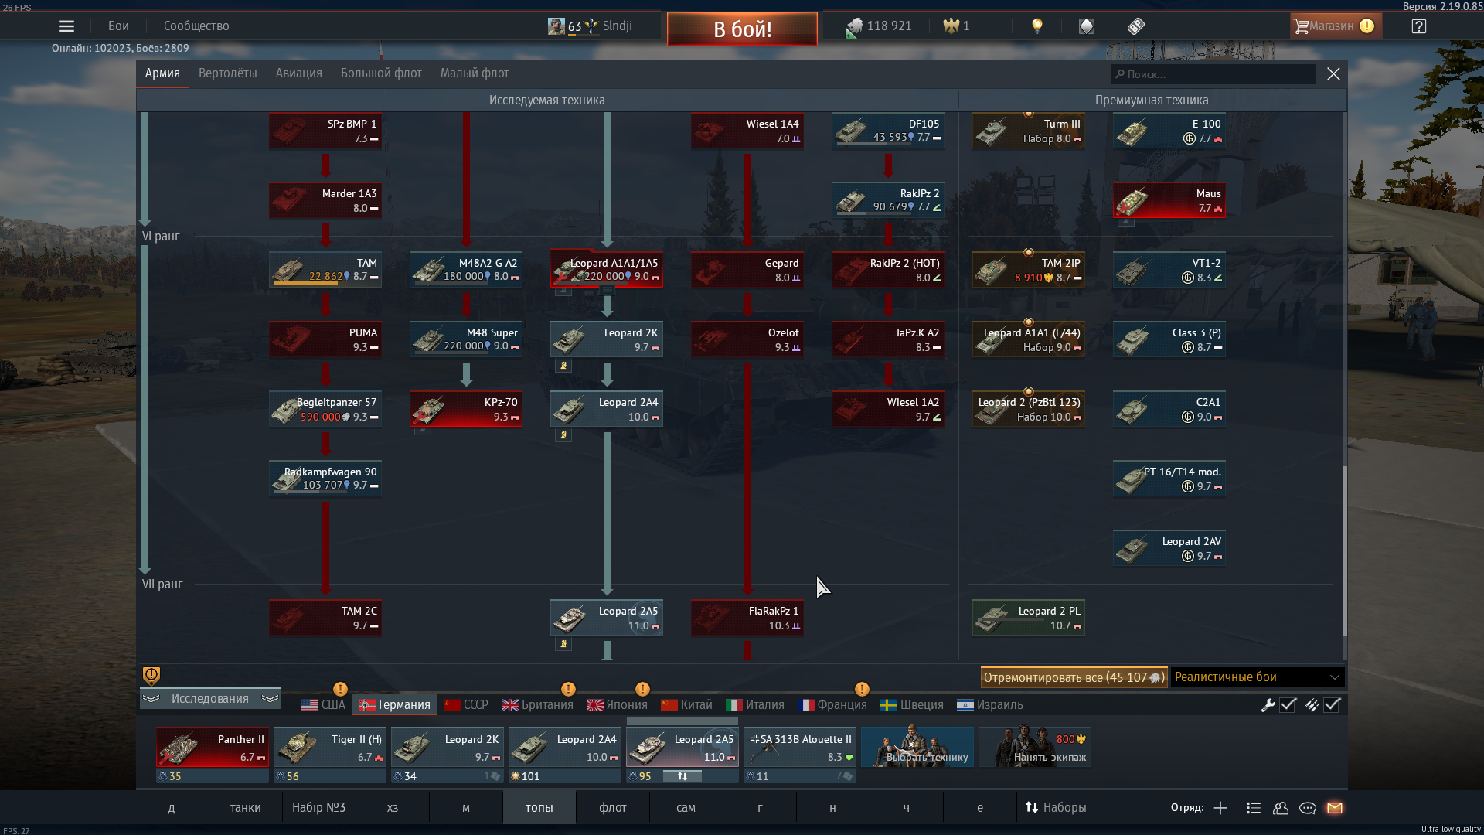Switch to the танки preset tab
This screenshot has width=1484, height=835.
(245, 808)
